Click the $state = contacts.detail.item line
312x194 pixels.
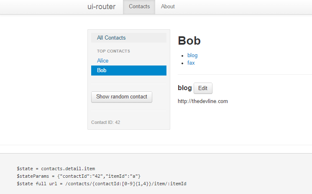56,169
